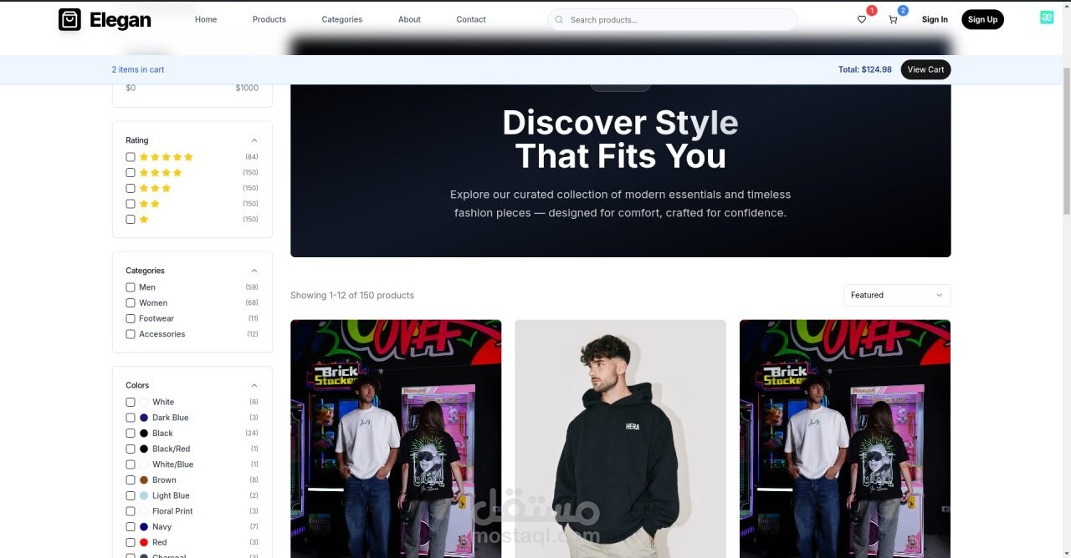Check the Floral Print color checkbox
1071x558 pixels.
click(131, 511)
